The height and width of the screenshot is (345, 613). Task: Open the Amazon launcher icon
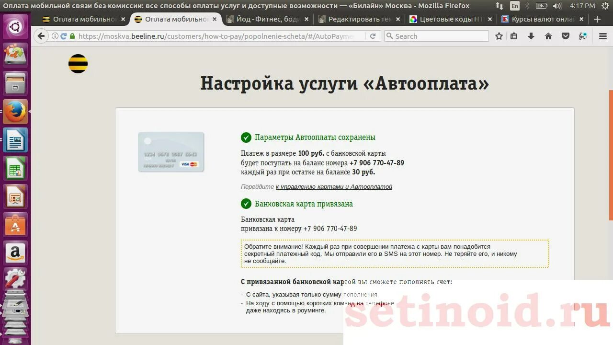click(x=15, y=253)
